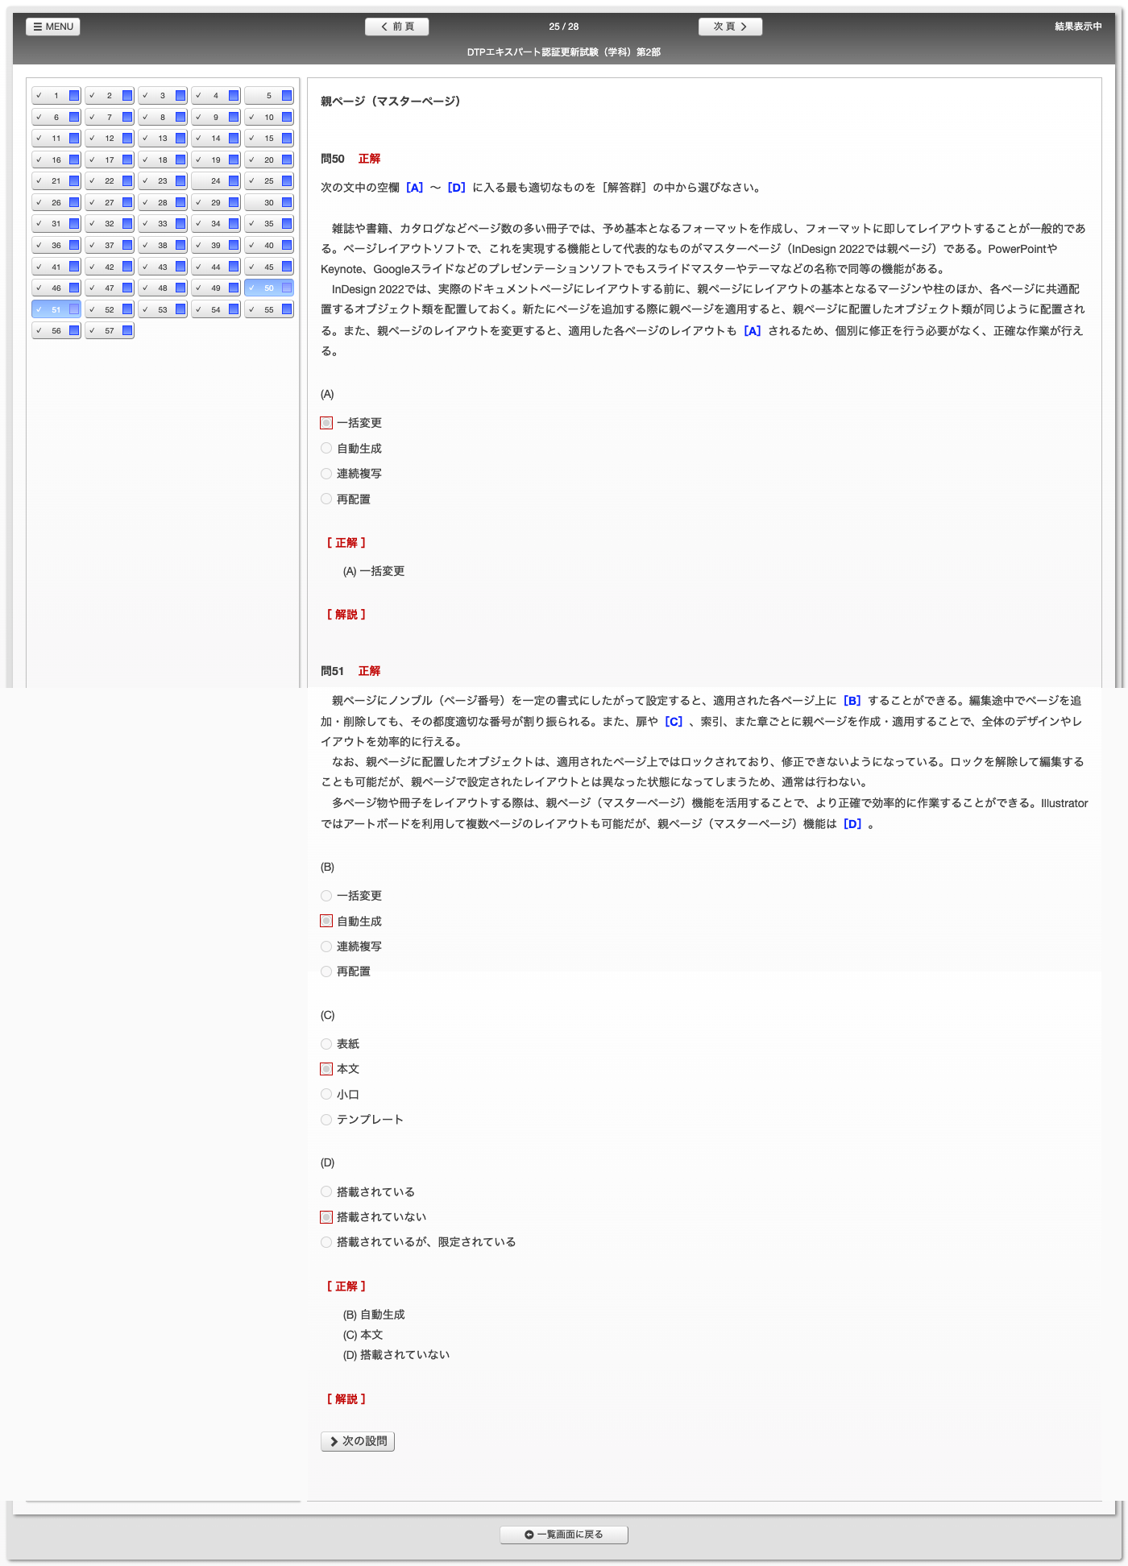
Task: Choose 再配置 radio option under (B)
Action: click(326, 972)
